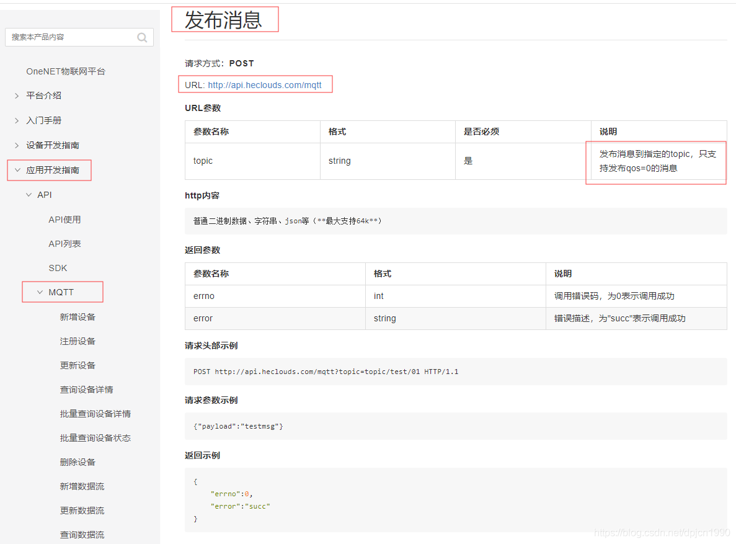Image resolution: width=736 pixels, height=544 pixels.
Task: Go to 注册设备 page
Action: (x=78, y=341)
